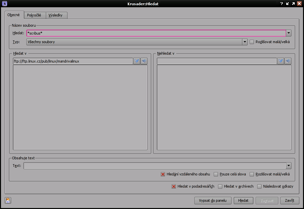
Task: Open the 'Výsledky' results tab
Action: (x=57, y=15)
